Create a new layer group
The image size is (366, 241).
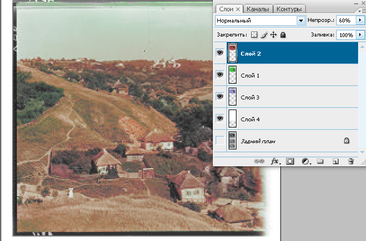320,161
